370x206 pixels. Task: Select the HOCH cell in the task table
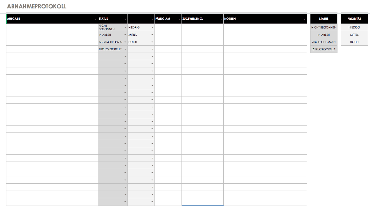click(x=141, y=42)
